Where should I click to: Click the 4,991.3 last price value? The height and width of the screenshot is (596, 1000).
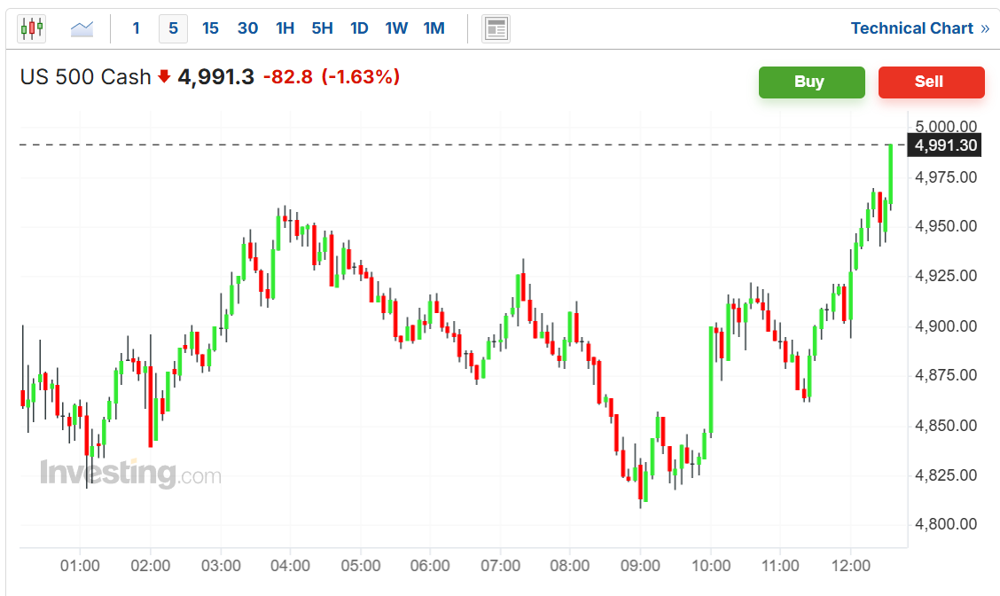click(215, 77)
